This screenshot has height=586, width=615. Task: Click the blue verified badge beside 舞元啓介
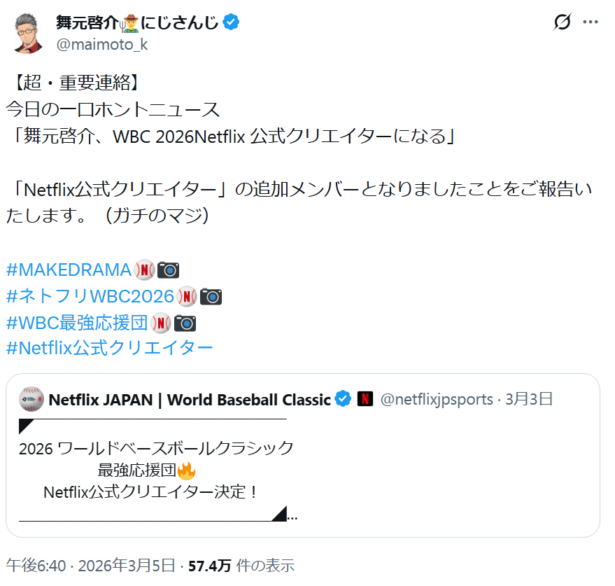point(232,22)
